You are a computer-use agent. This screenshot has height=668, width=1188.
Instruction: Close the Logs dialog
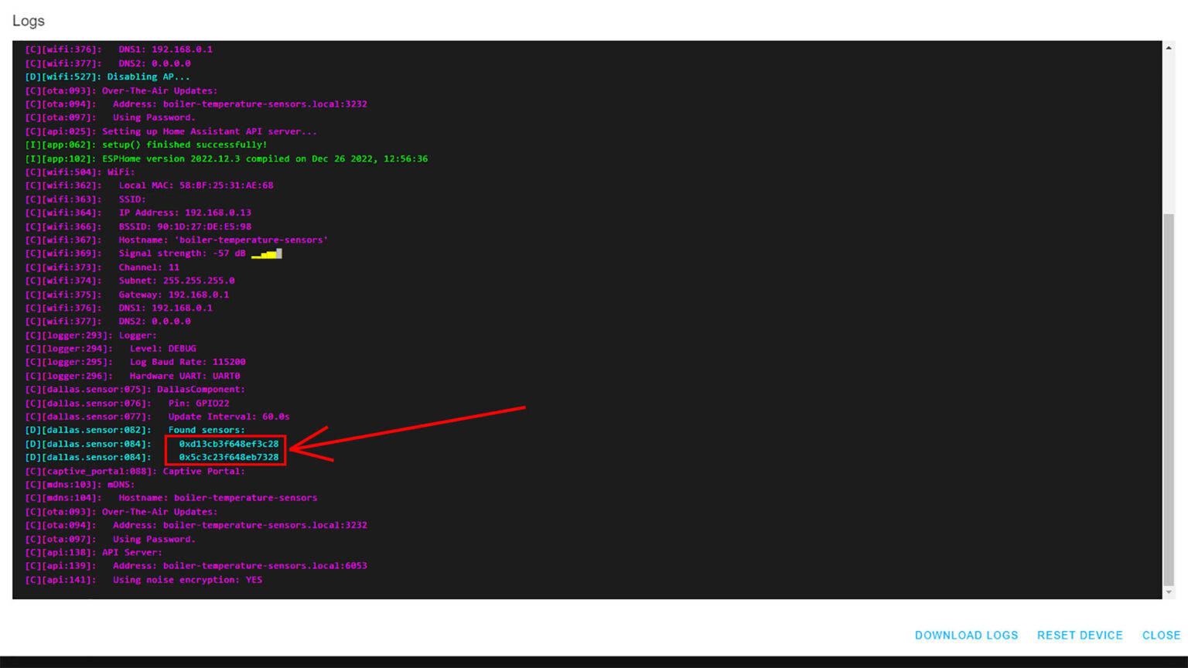[x=1161, y=635]
